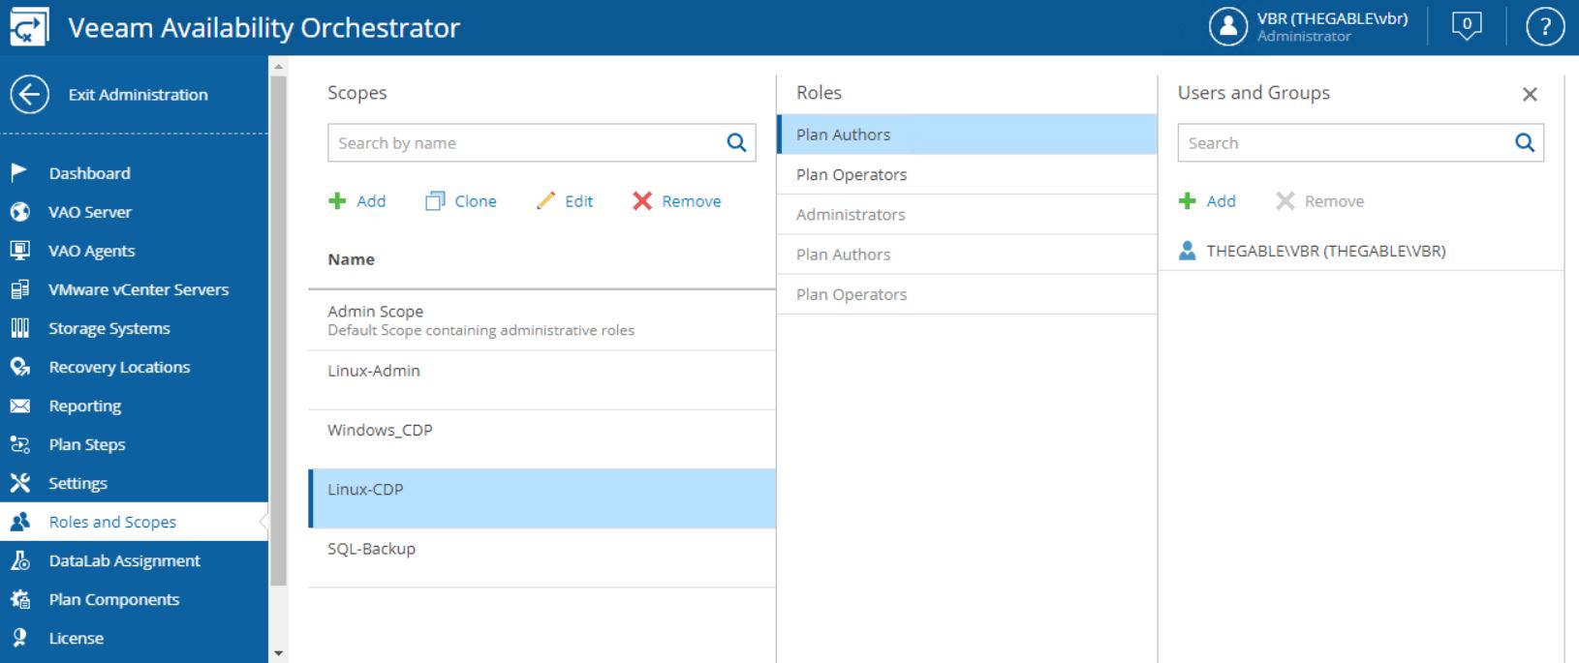Click the sidebar vertical scrollbar thumb
Image resolution: width=1579 pixels, height=663 pixels.
[x=279, y=330]
